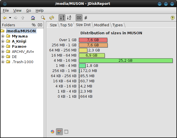Click the .Trash-1000 folder icon
The image size is (177, 138).
point(8,62)
